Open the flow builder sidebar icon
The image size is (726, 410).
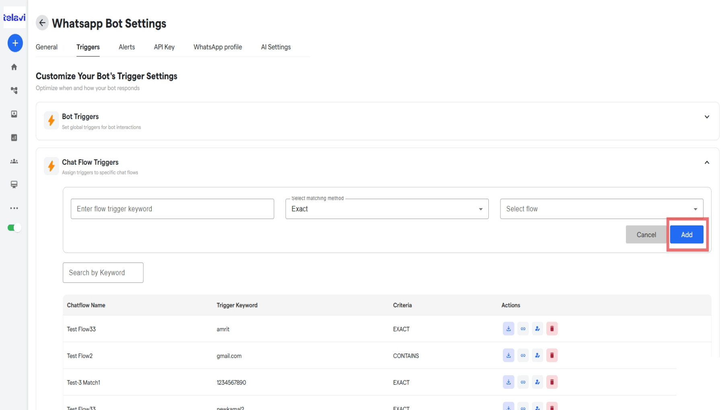click(14, 90)
